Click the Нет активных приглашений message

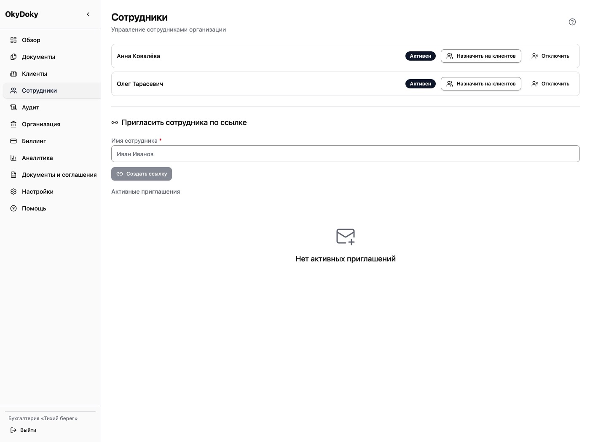pyautogui.click(x=346, y=259)
